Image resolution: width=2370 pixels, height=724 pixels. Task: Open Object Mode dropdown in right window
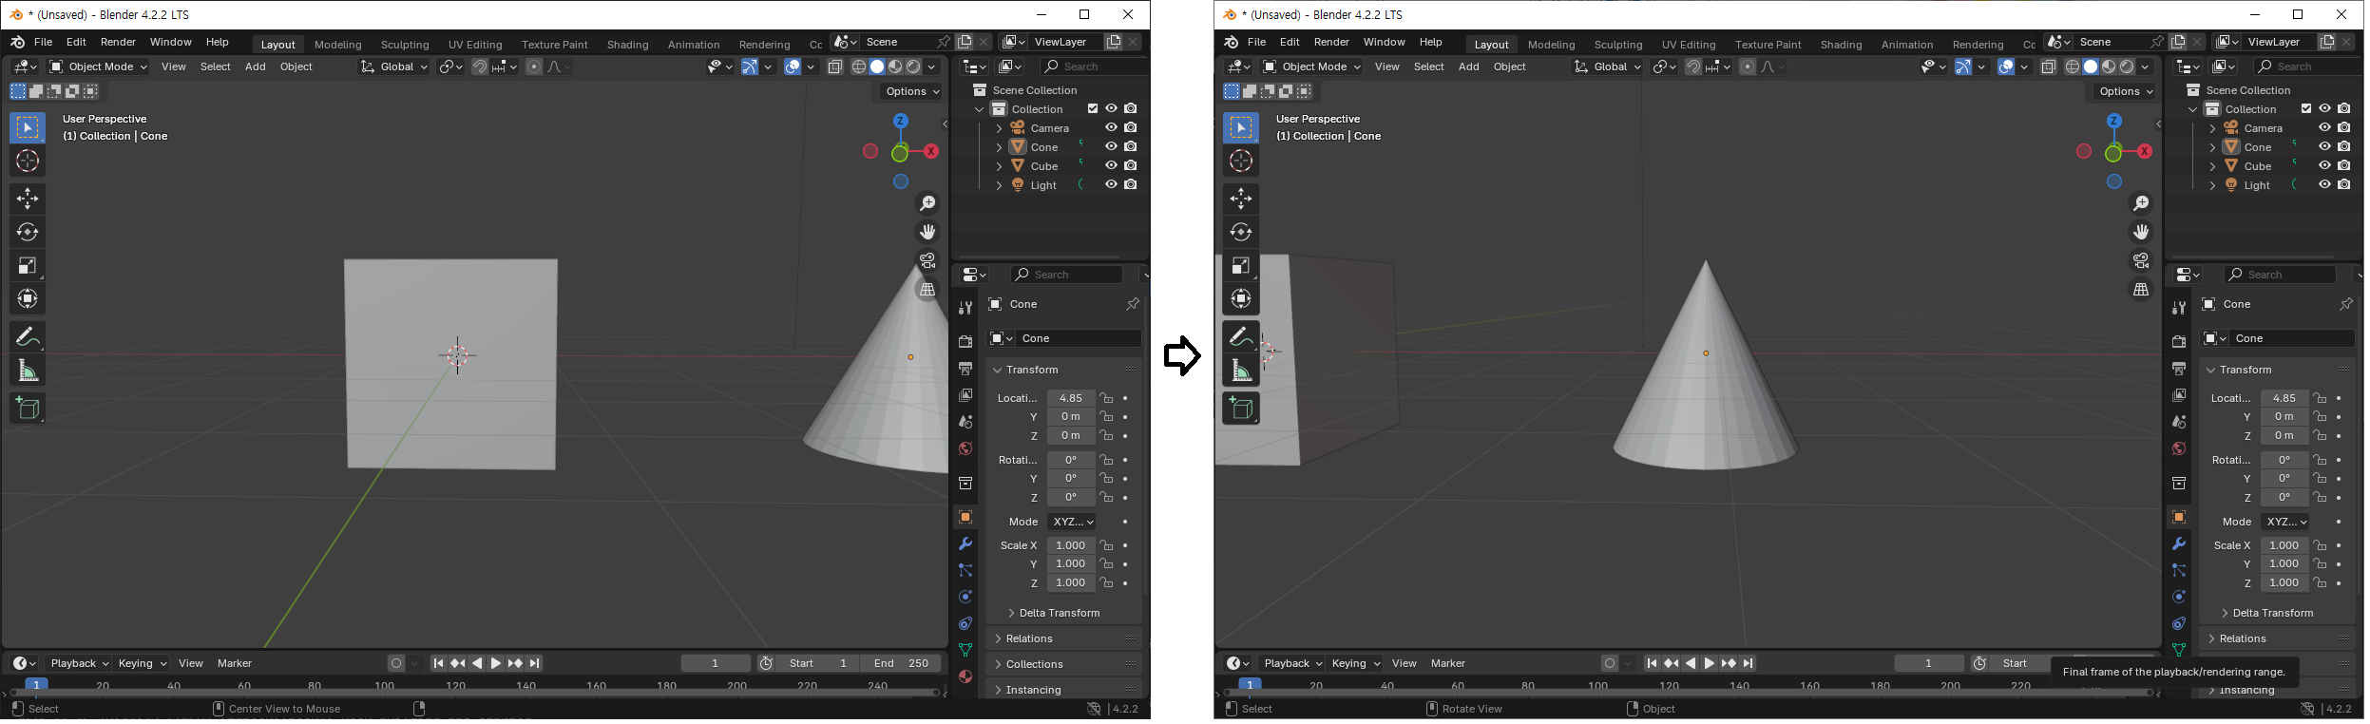1310,67
